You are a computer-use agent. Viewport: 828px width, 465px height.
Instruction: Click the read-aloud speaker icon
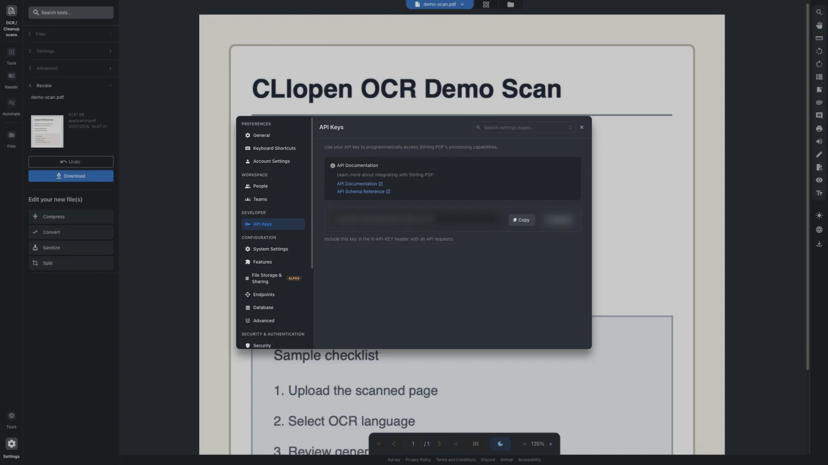(819, 141)
